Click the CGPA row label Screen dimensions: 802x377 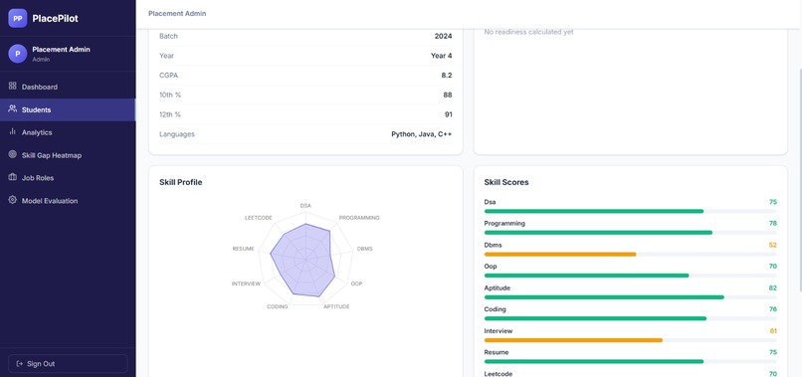(x=168, y=76)
